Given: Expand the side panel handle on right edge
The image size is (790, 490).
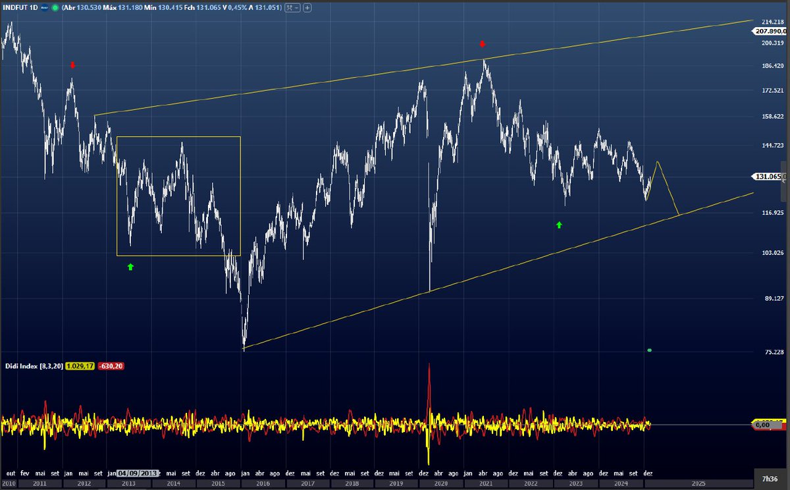Looking at the screenshot, I should point(784,180).
